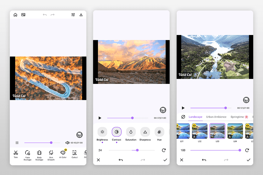Viewport: 263px width, 175px height.
Task: Select the L01 filter thumbnail
Action: (x=183, y=131)
